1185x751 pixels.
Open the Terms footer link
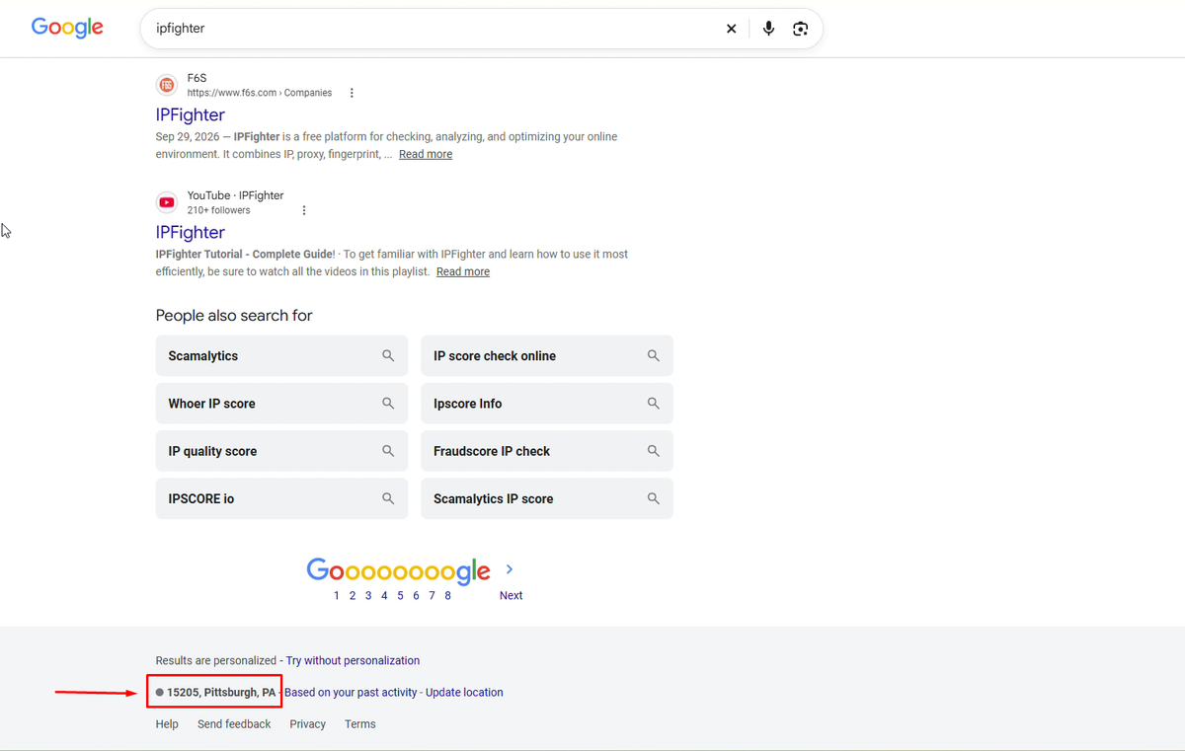(x=359, y=723)
